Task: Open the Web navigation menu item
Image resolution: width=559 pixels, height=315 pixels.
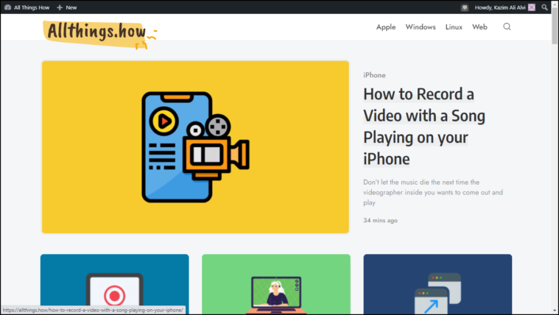Action: (x=479, y=26)
